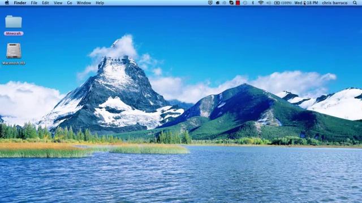Open the Bluetooth status menu
The width and height of the screenshot is (362, 203).
[x=253, y=3]
